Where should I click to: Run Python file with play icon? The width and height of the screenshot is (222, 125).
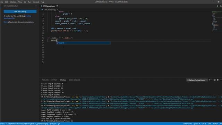coord(217,6)
